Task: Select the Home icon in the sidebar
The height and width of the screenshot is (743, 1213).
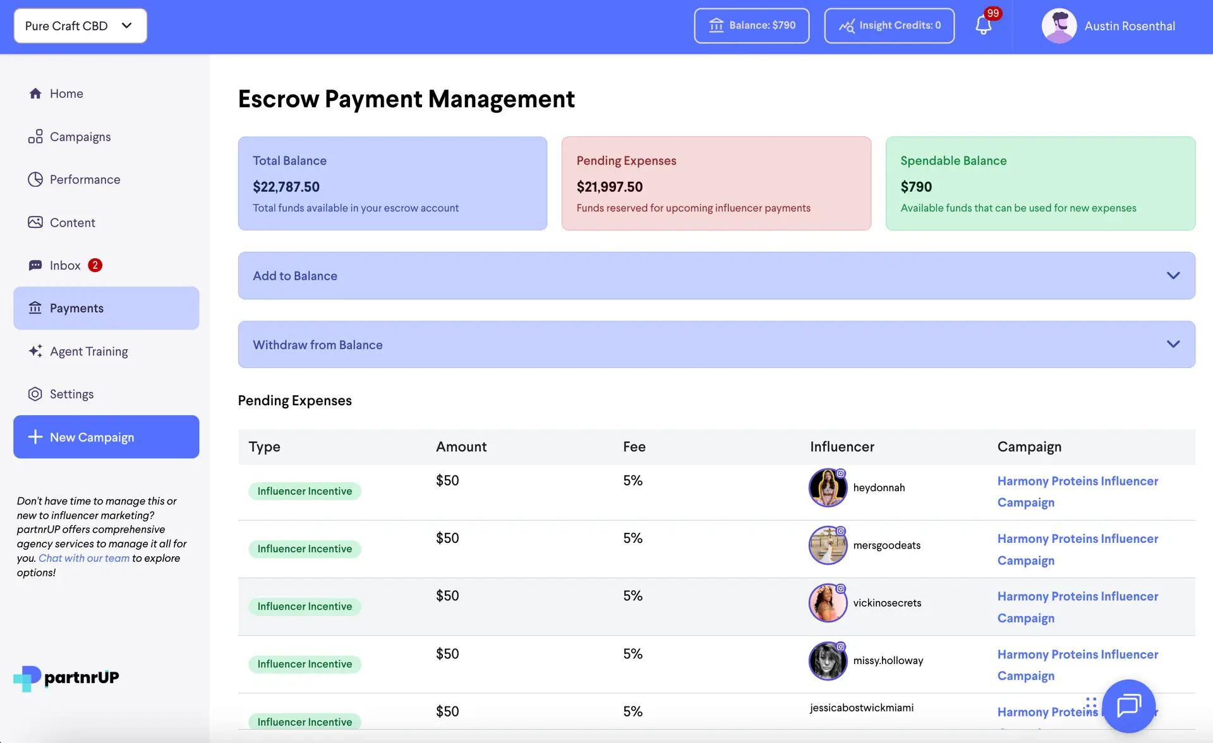Action: tap(35, 93)
